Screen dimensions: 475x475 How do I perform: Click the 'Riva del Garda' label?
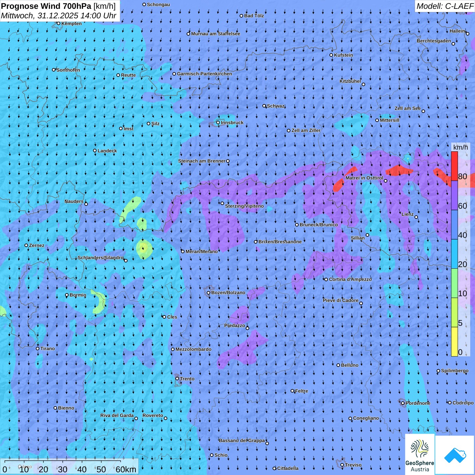(117, 415)
